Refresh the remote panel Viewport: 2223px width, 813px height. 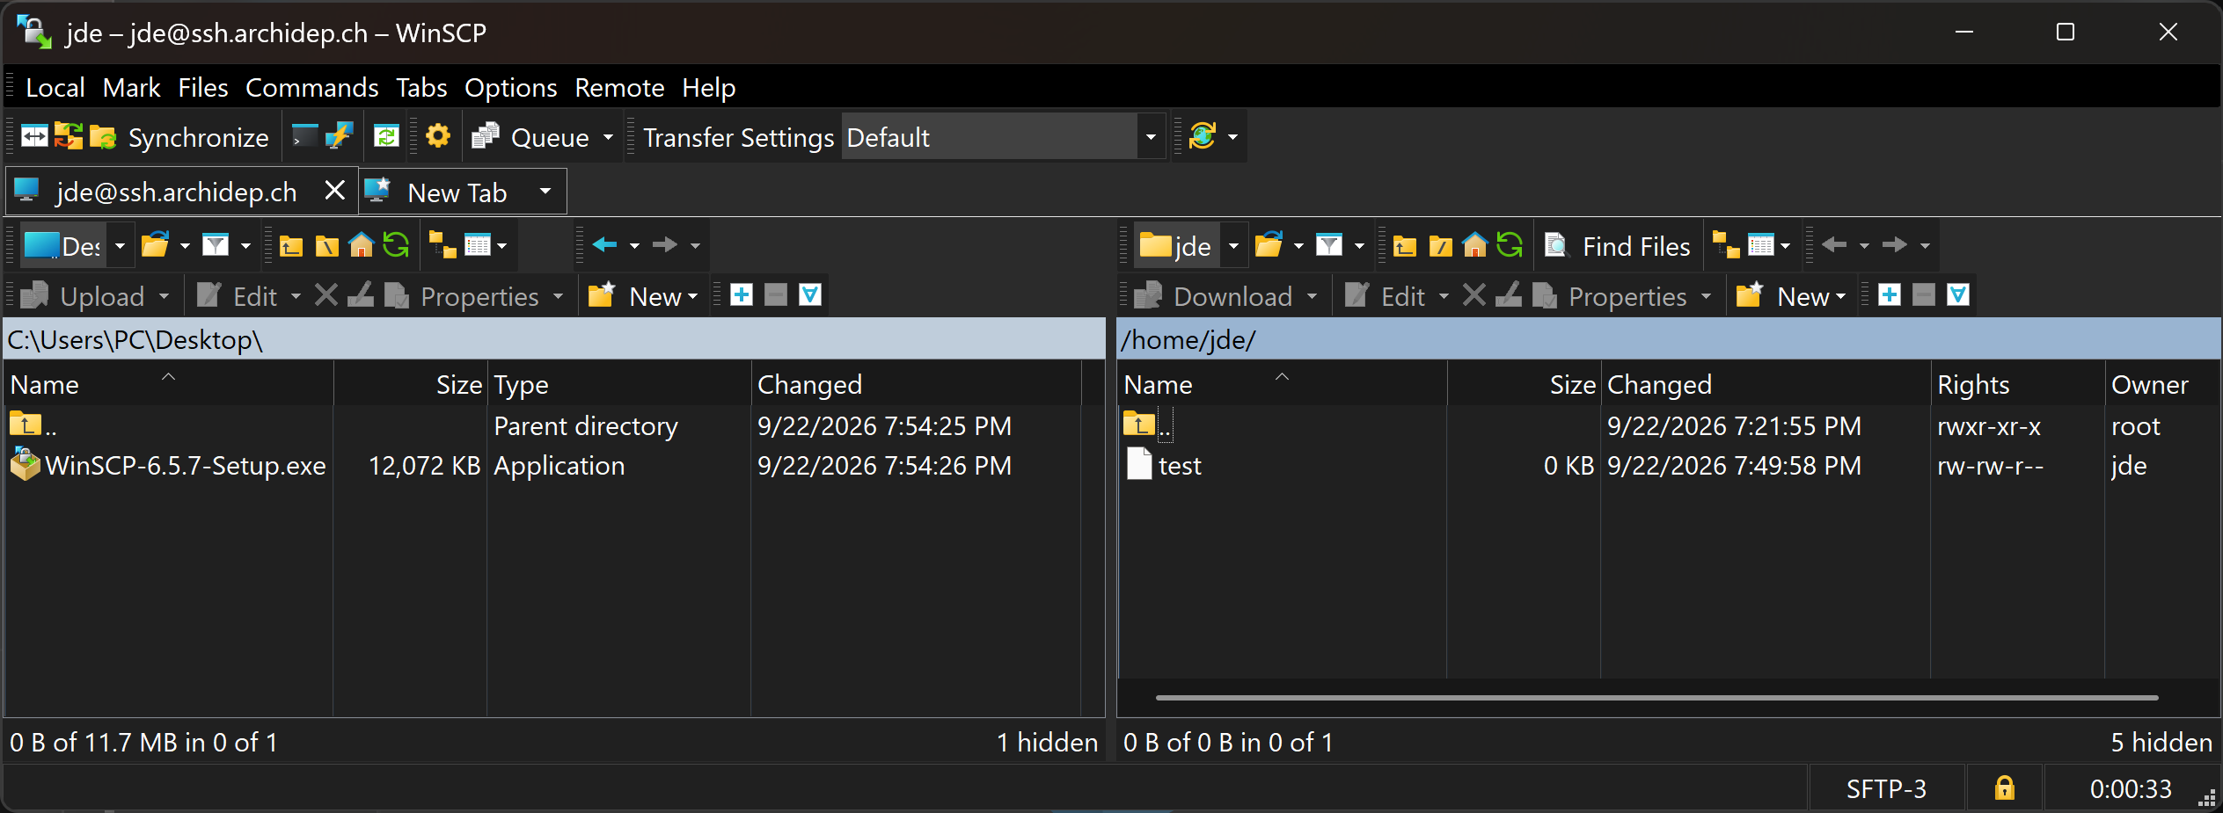(1510, 245)
